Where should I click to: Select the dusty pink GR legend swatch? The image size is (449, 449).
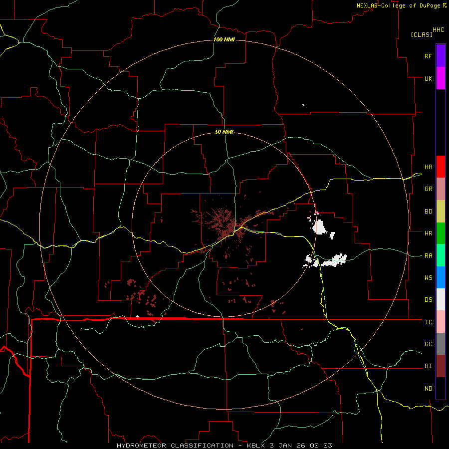[x=441, y=189]
